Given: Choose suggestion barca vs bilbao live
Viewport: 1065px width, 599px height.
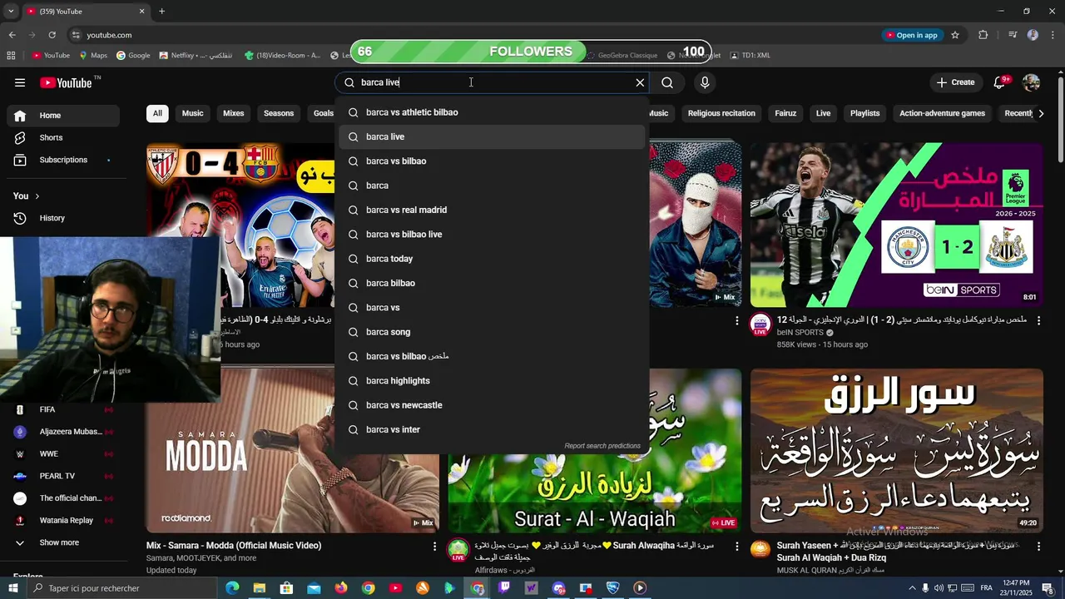Looking at the screenshot, I should [492, 235].
